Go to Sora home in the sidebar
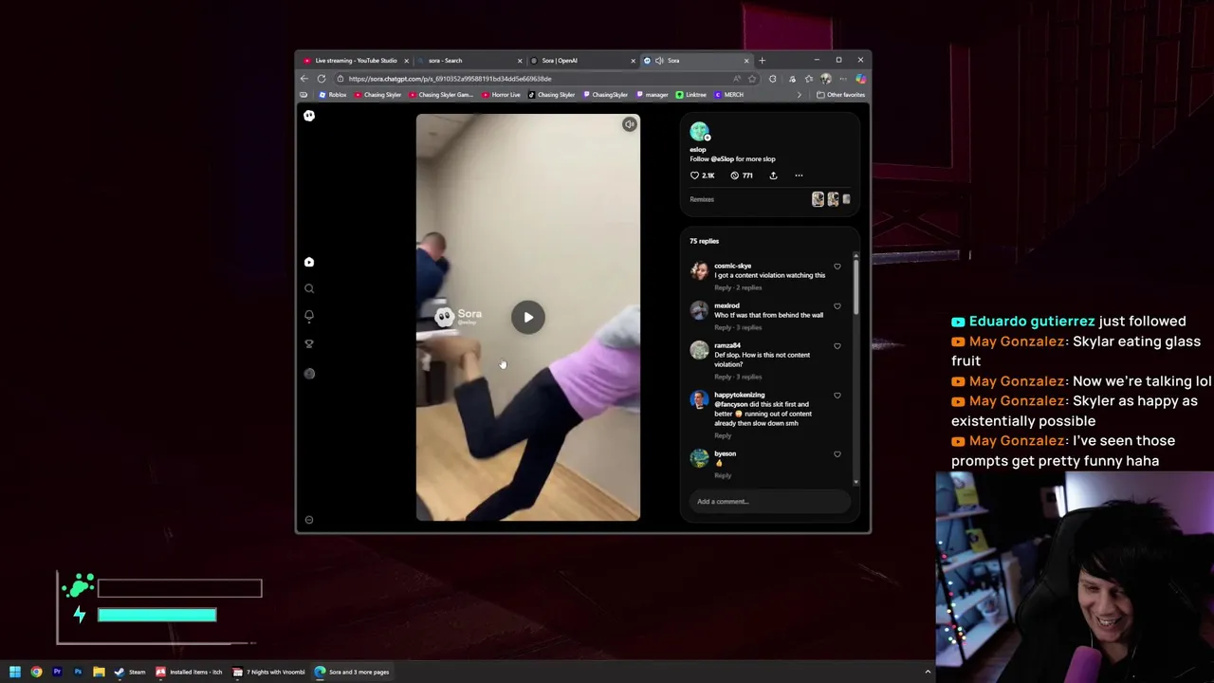This screenshot has width=1214, height=683. point(308,262)
